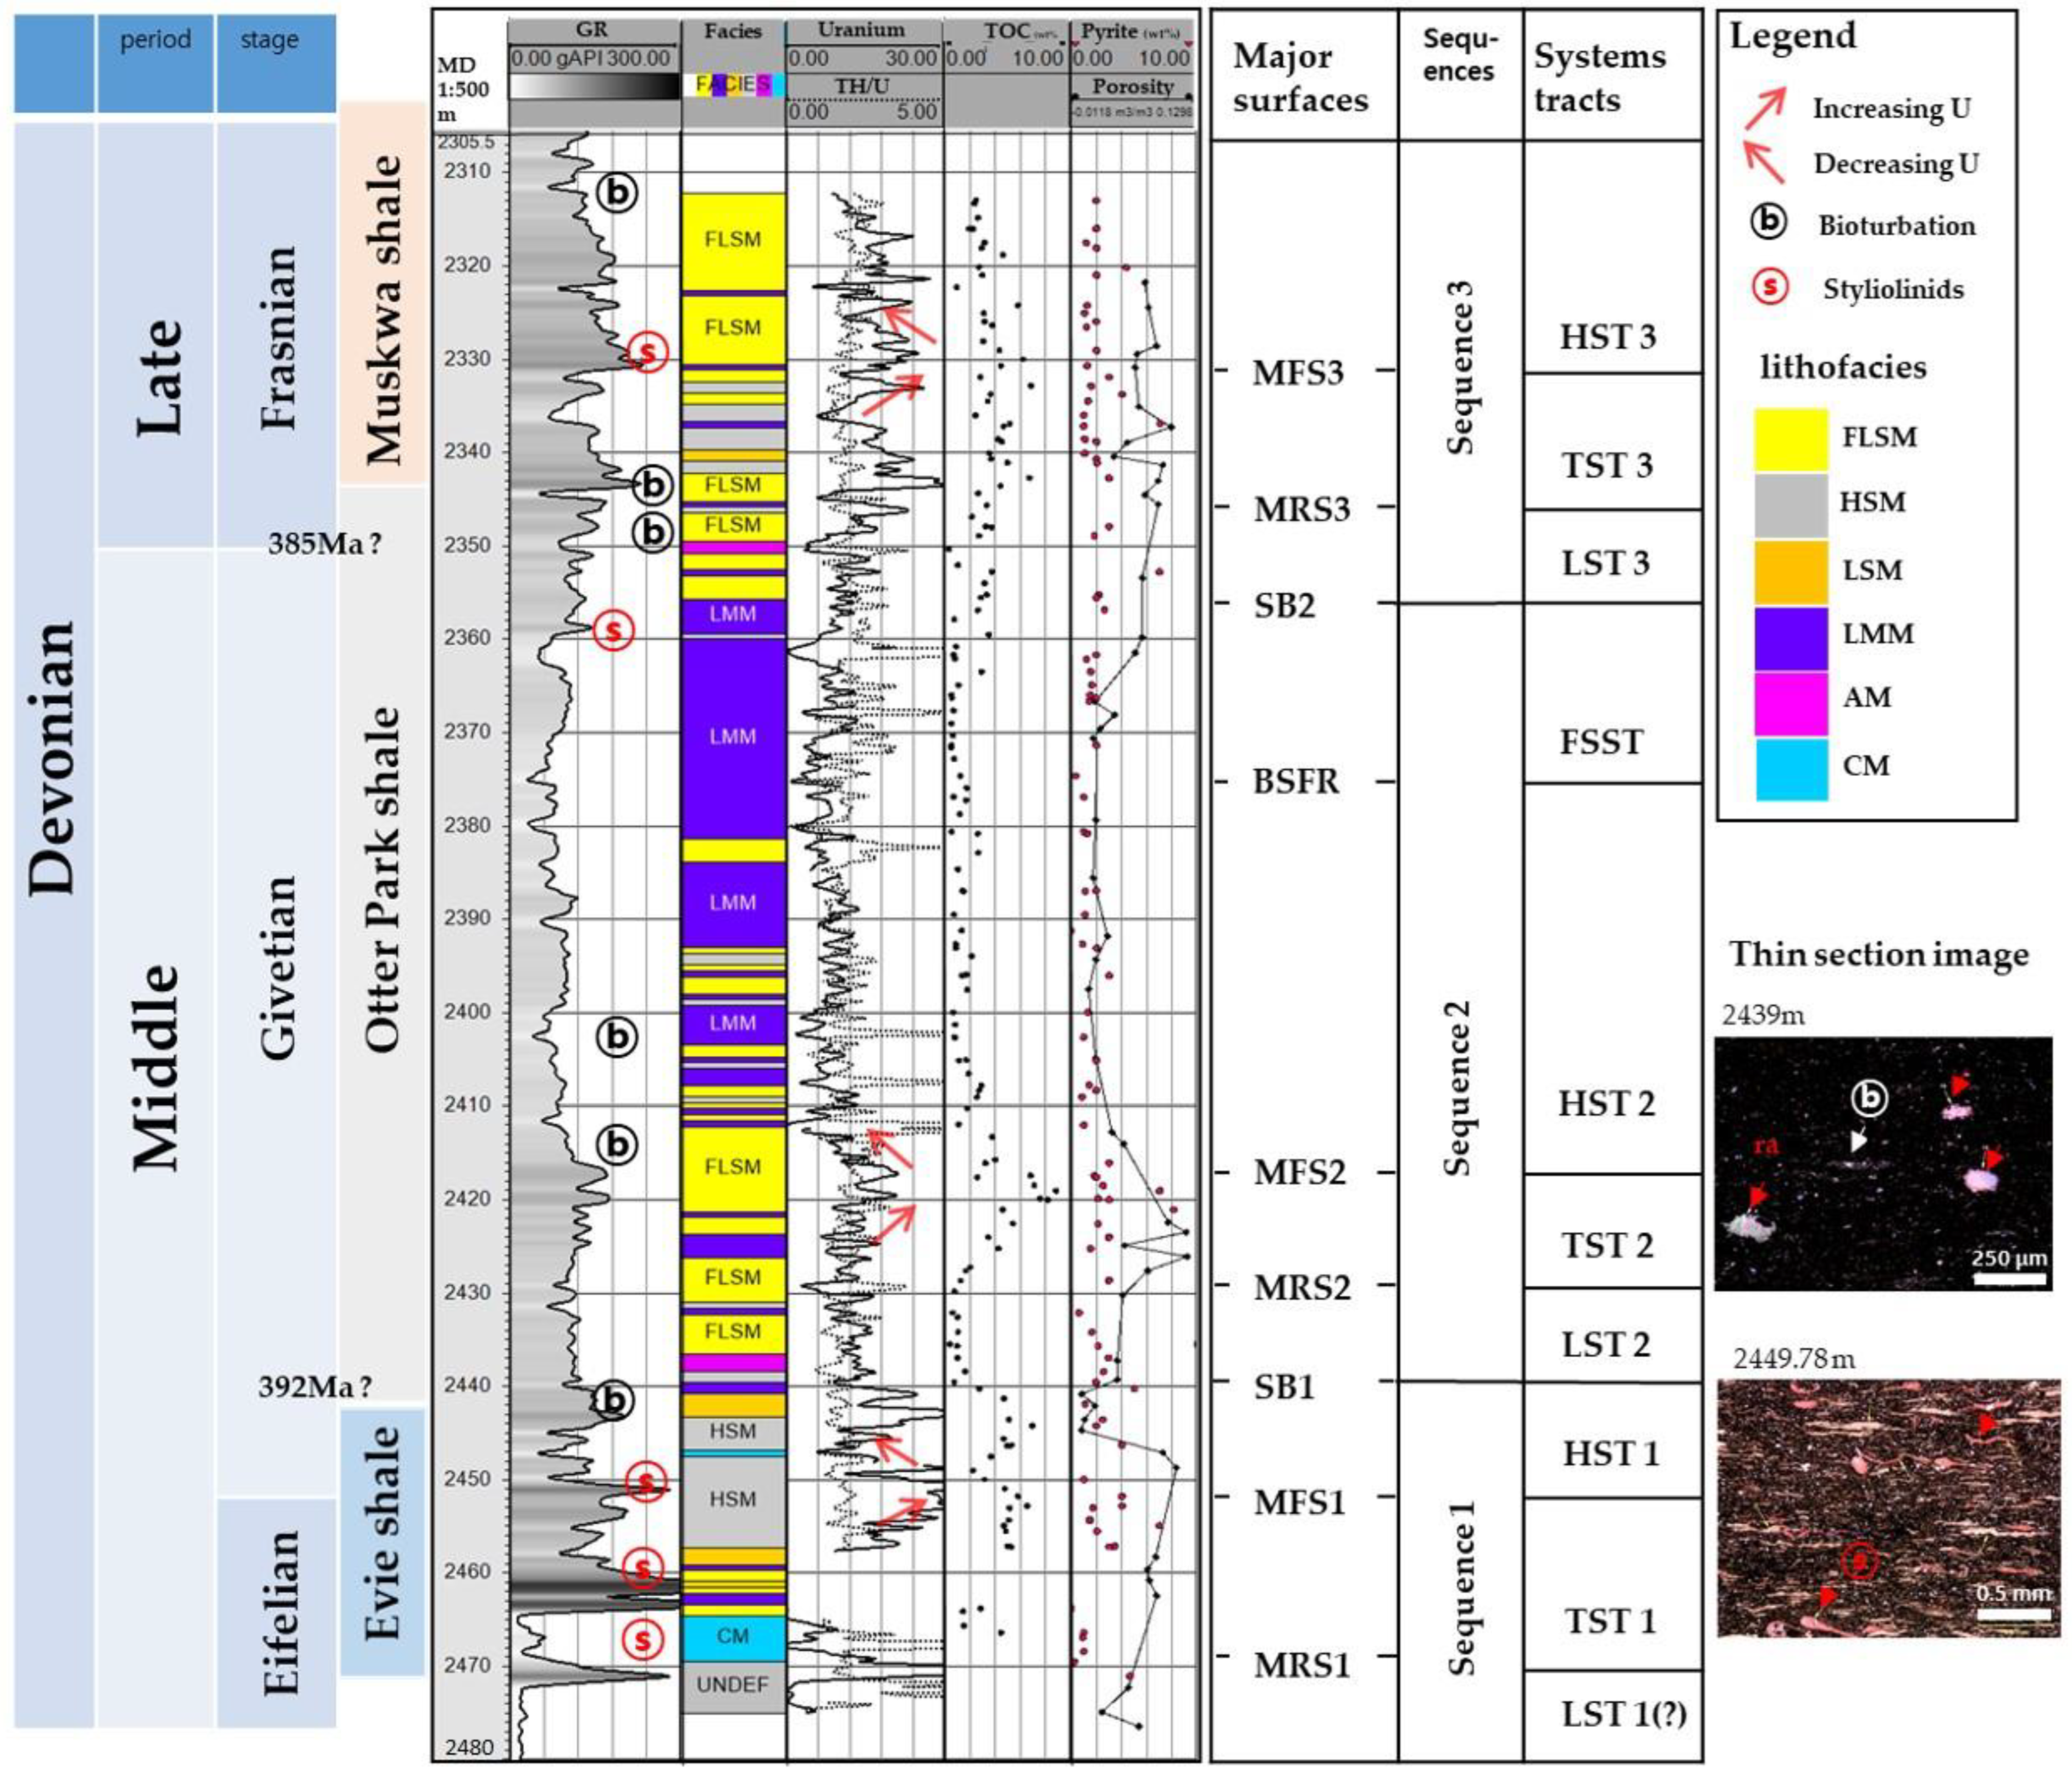Viewport: 2072px width, 1775px height.
Task: Click the bioturbation marker near depth 2310
Action: click(617, 192)
